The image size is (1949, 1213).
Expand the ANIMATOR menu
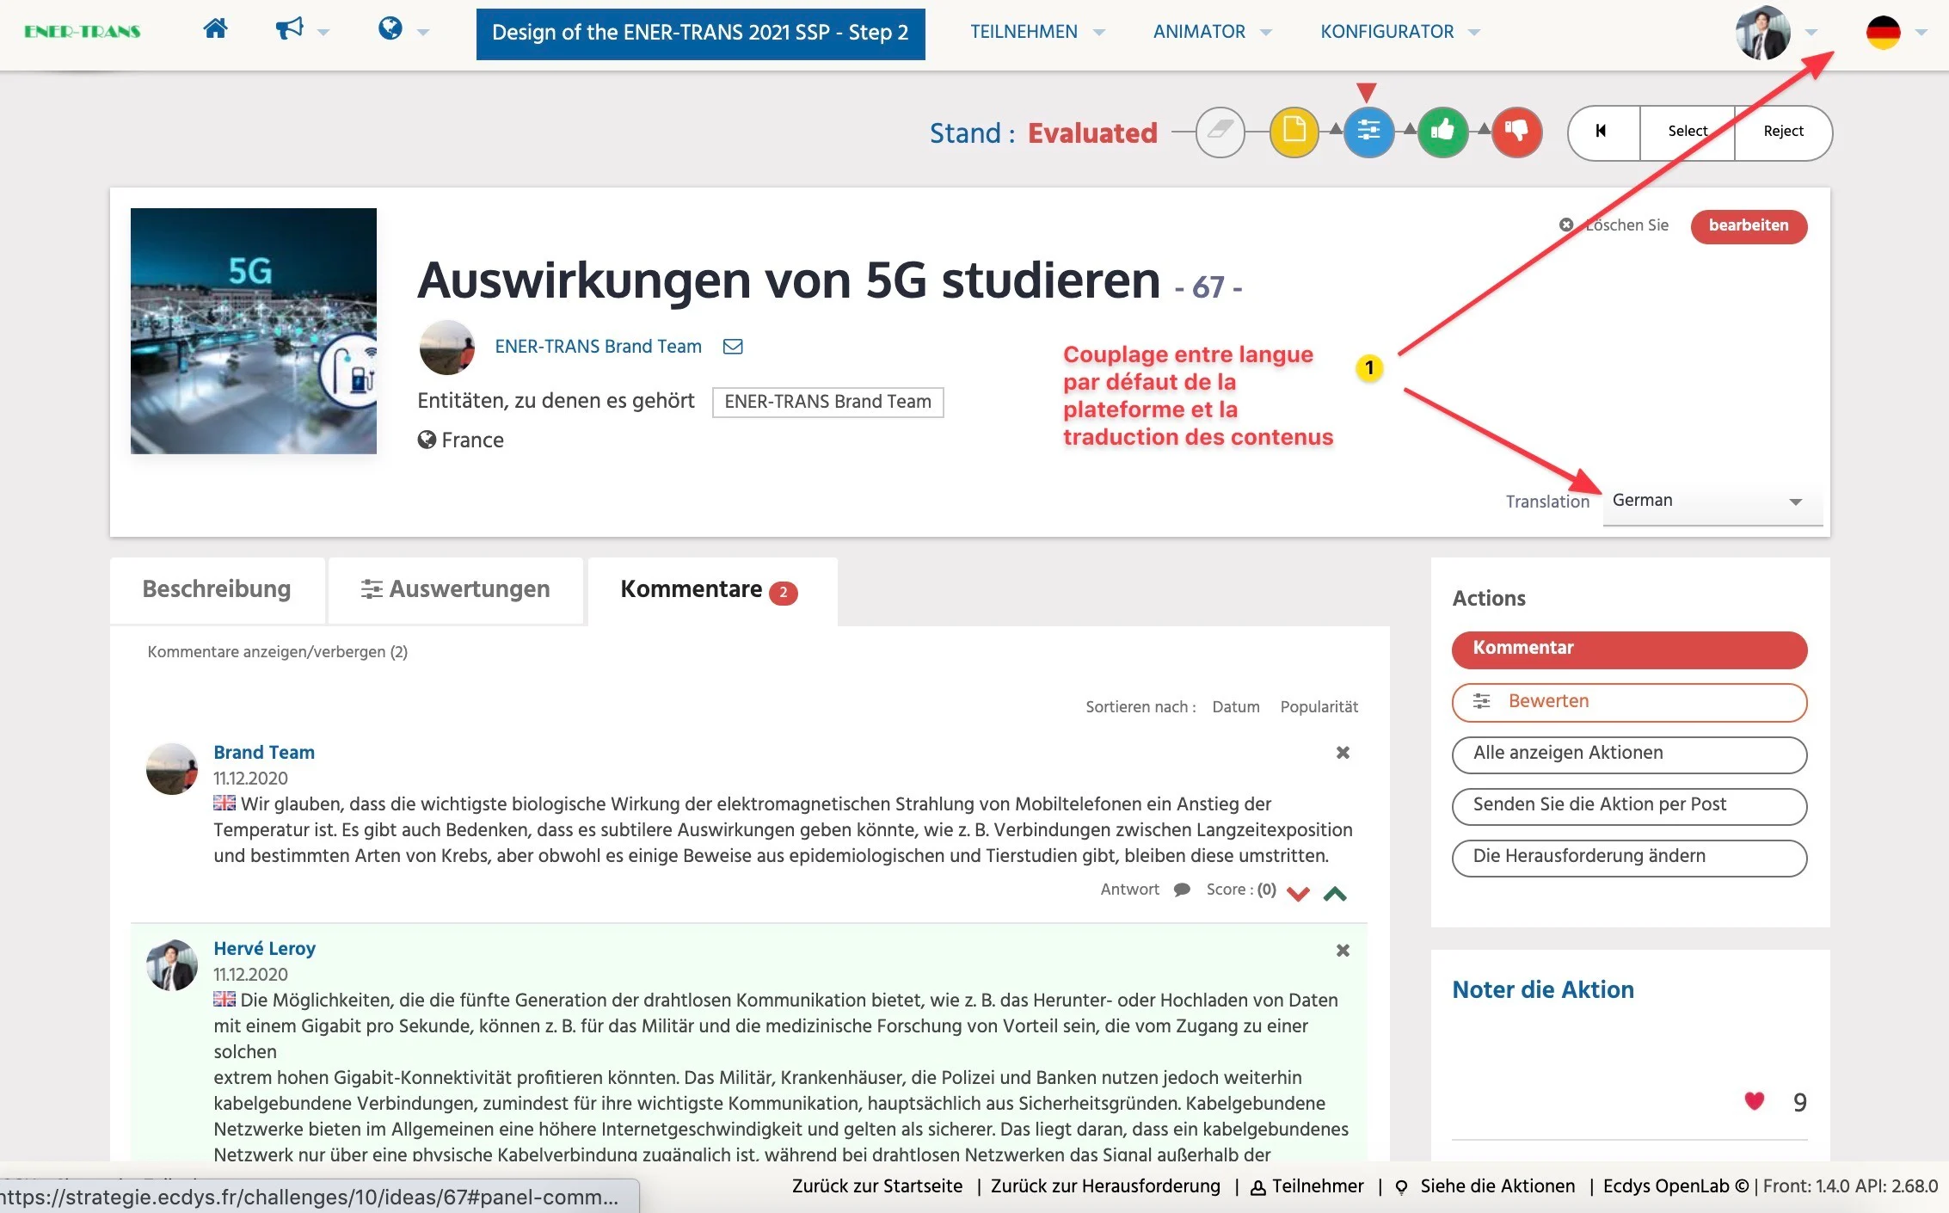tap(1212, 32)
